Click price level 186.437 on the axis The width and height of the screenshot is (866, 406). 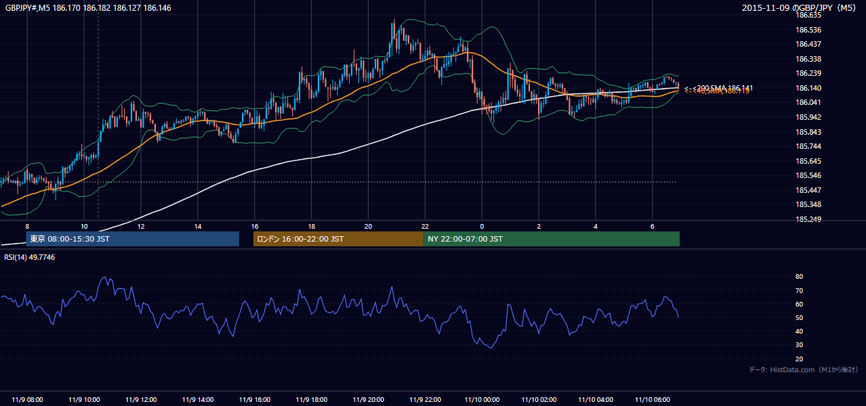[808, 44]
